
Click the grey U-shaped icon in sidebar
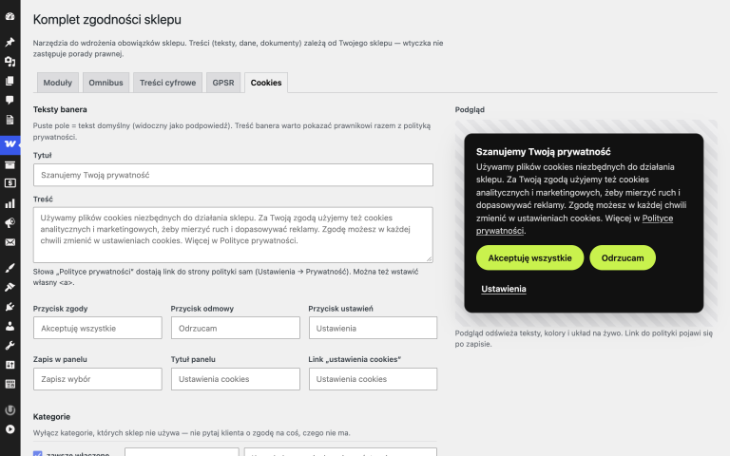pos(10,410)
